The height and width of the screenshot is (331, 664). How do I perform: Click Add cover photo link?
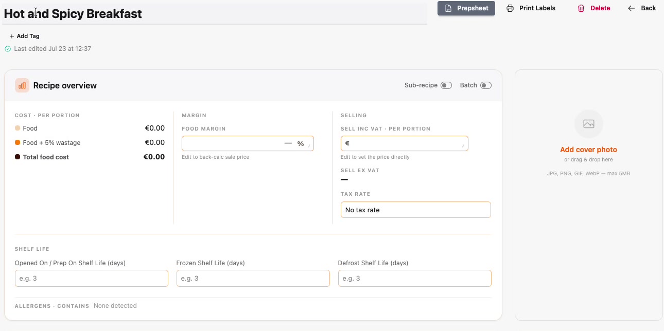(x=588, y=150)
